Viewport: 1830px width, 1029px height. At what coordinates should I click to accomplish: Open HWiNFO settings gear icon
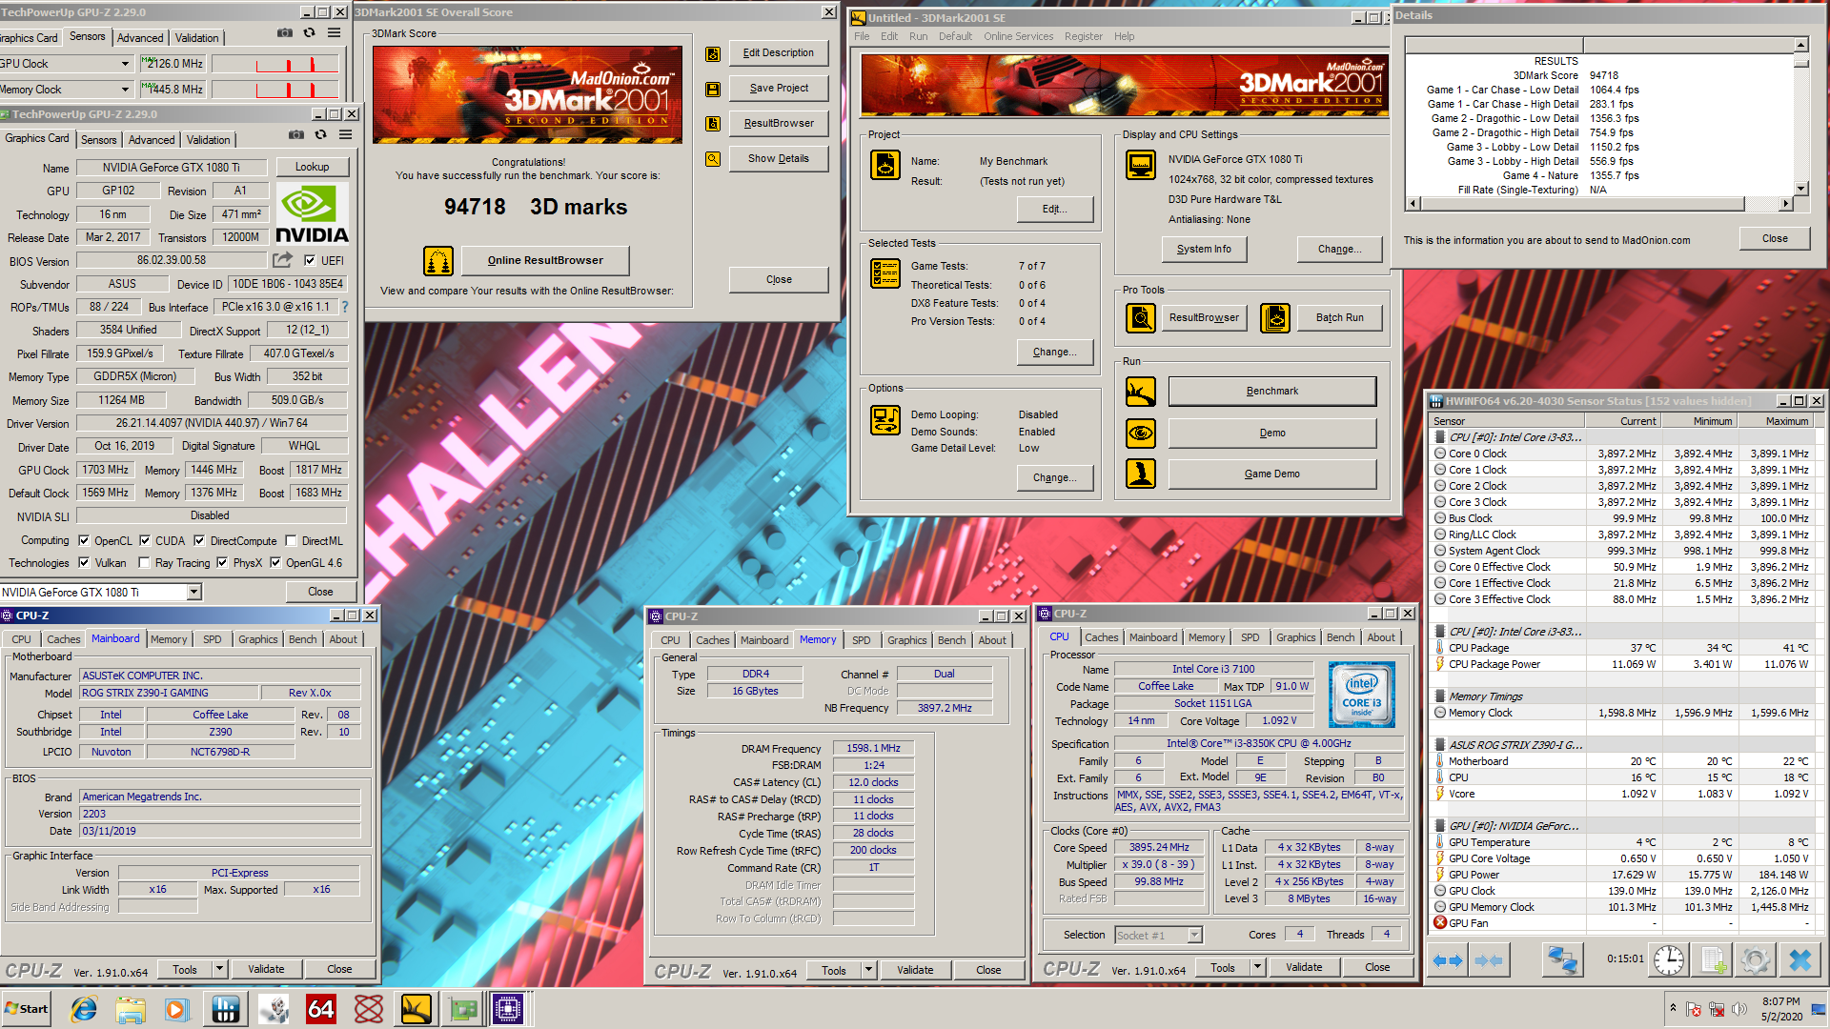point(1755,960)
